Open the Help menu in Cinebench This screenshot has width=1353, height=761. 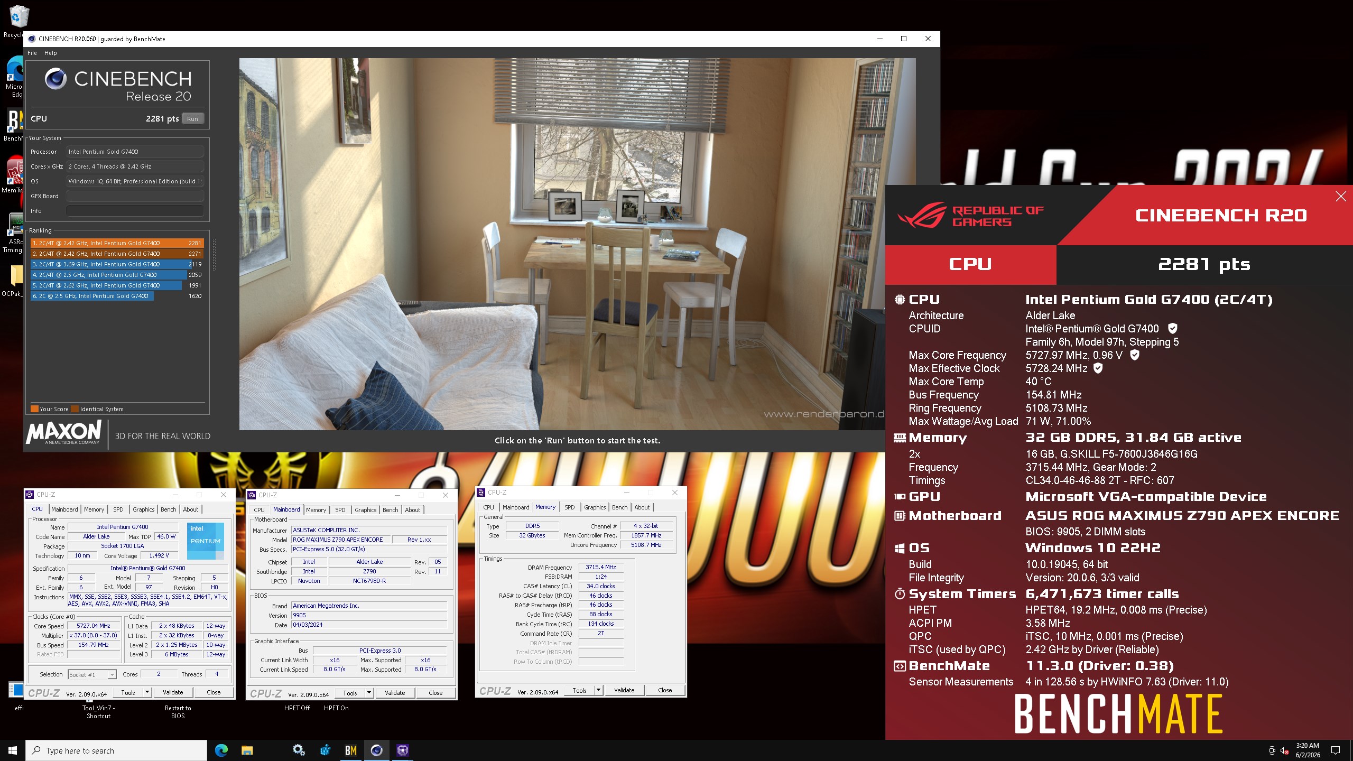(x=51, y=53)
